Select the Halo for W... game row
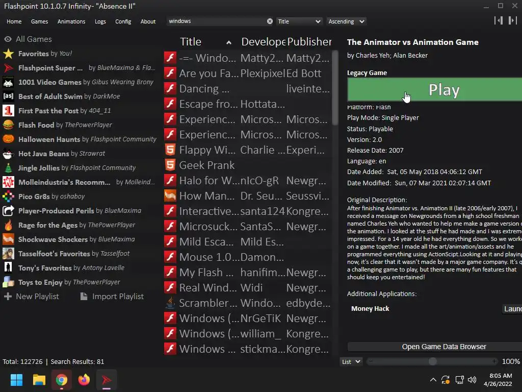 [x=247, y=181]
